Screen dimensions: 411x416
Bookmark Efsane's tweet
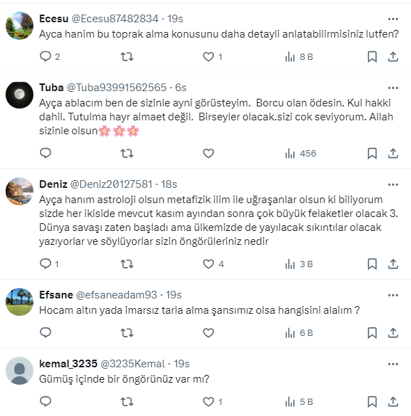(372, 333)
